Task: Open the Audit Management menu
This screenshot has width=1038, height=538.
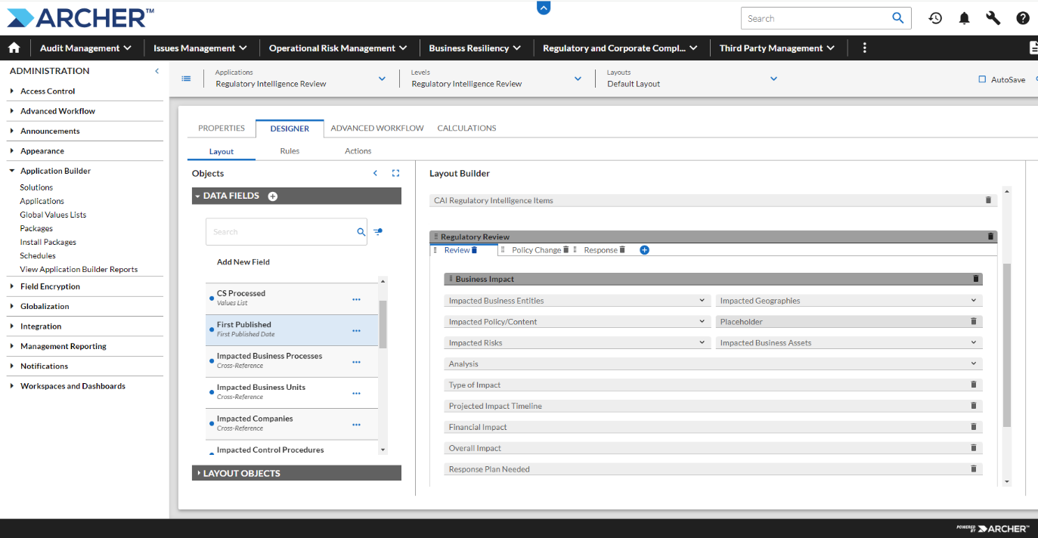Action: (85, 48)
